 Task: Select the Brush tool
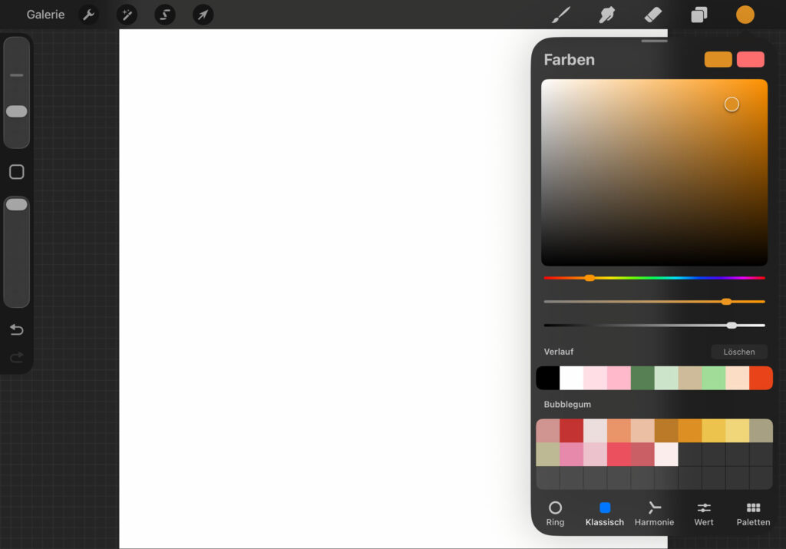tap(561, 15)
